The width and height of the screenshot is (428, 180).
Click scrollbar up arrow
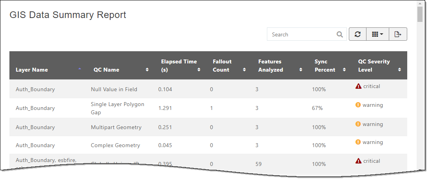pos(420,4)
